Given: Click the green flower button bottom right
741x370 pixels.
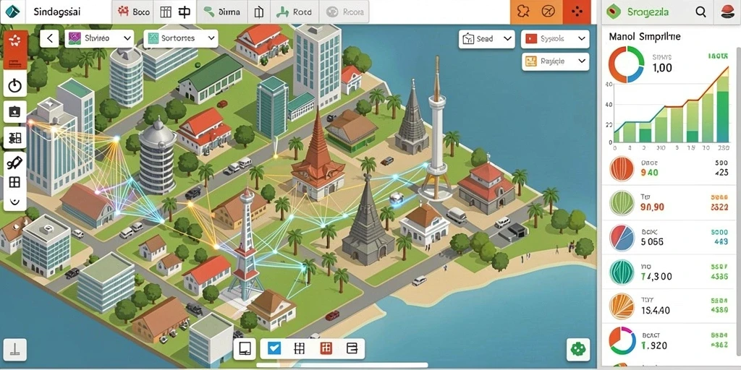Looking at the screenshot, I should pos(578,349).
